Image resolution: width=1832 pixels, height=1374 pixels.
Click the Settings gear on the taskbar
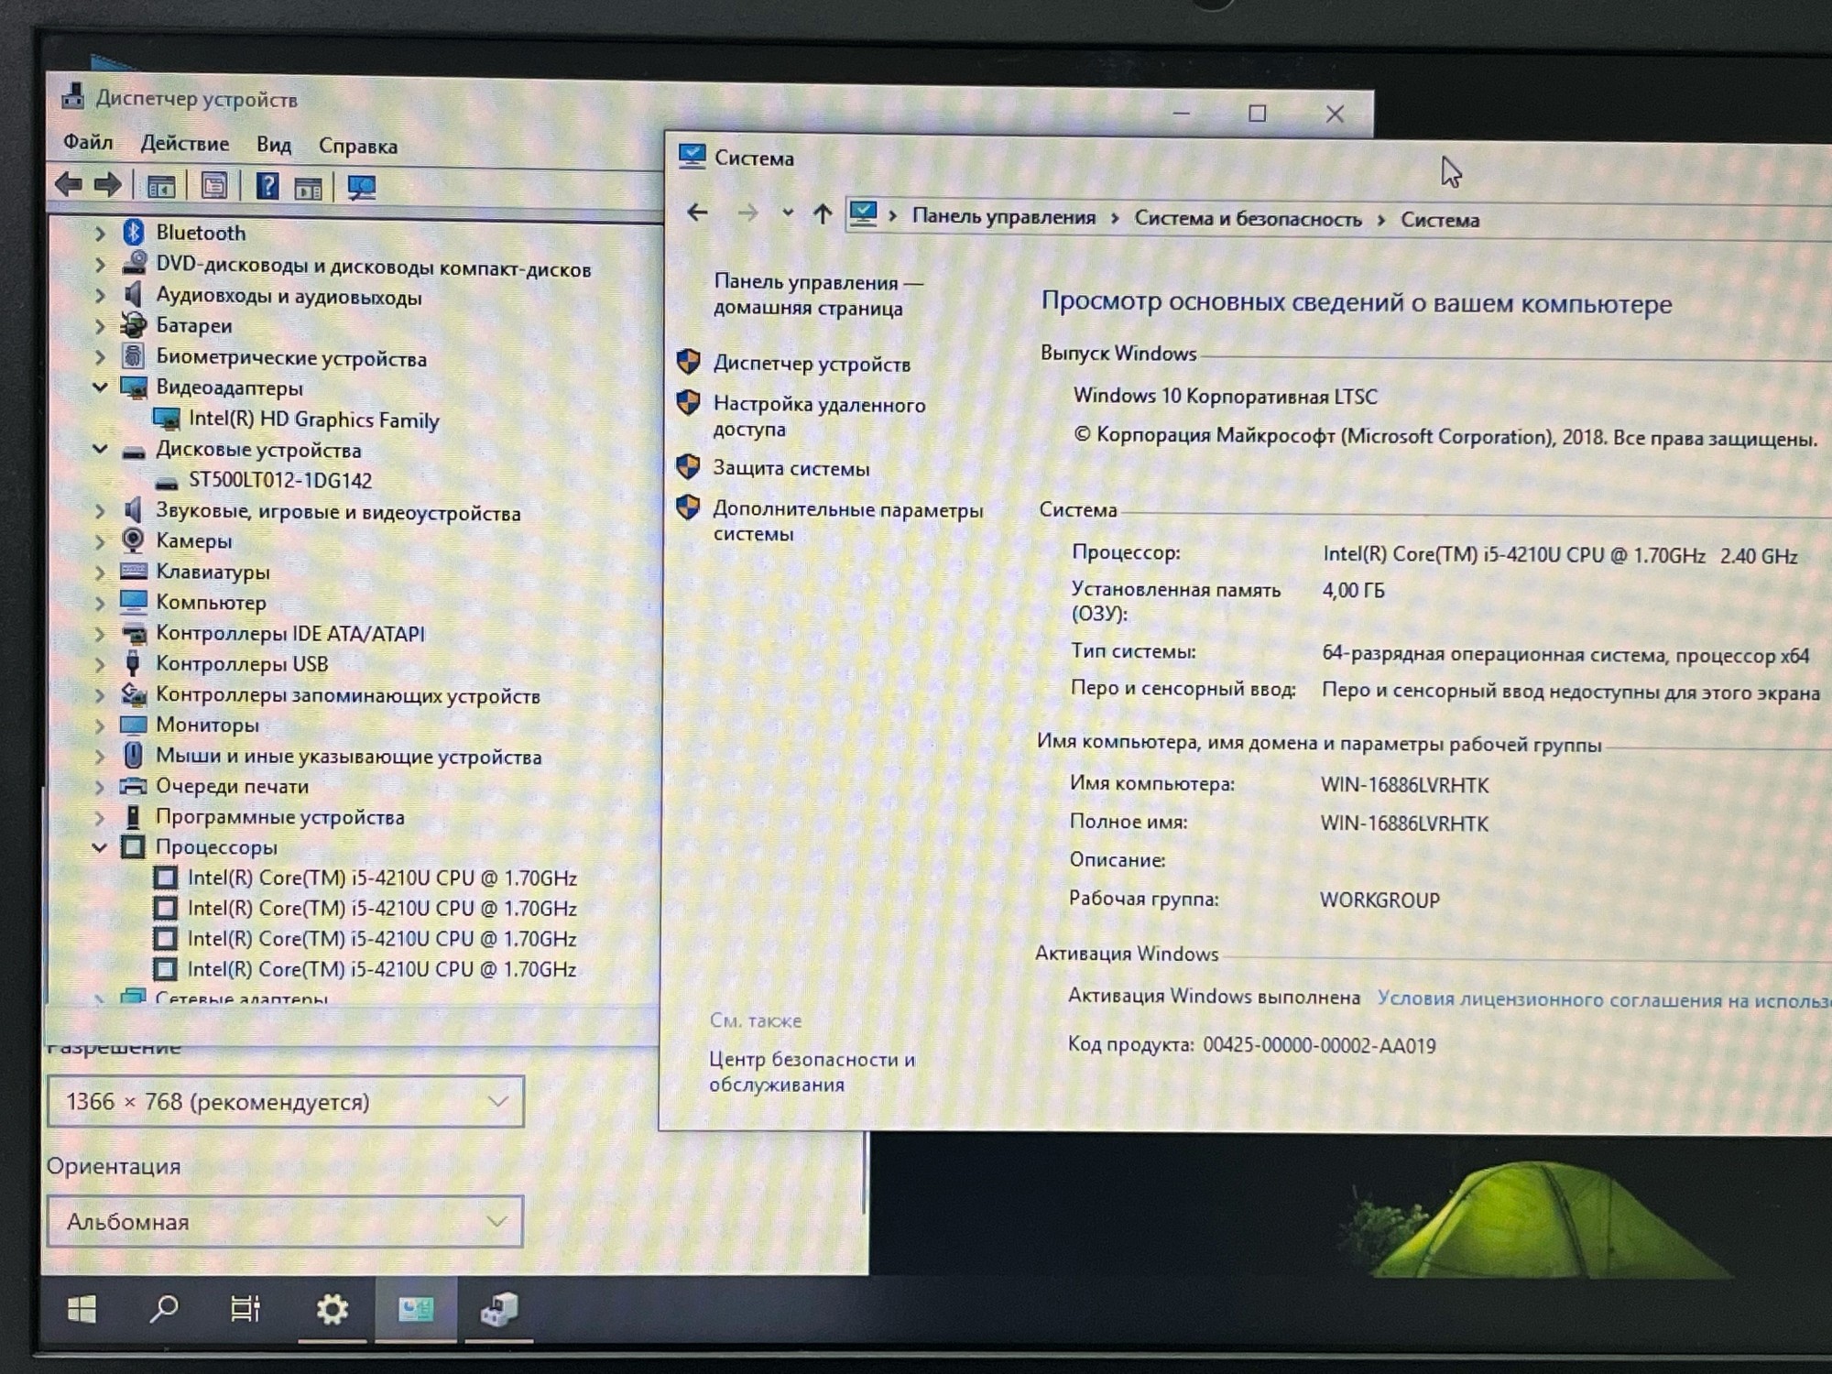pos(332,1309)
